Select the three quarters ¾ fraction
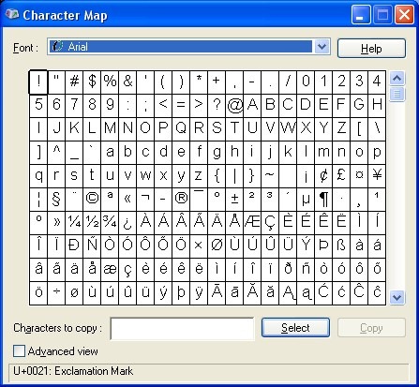Viewport: 419px width, 387px height. (x=110, y=222)
